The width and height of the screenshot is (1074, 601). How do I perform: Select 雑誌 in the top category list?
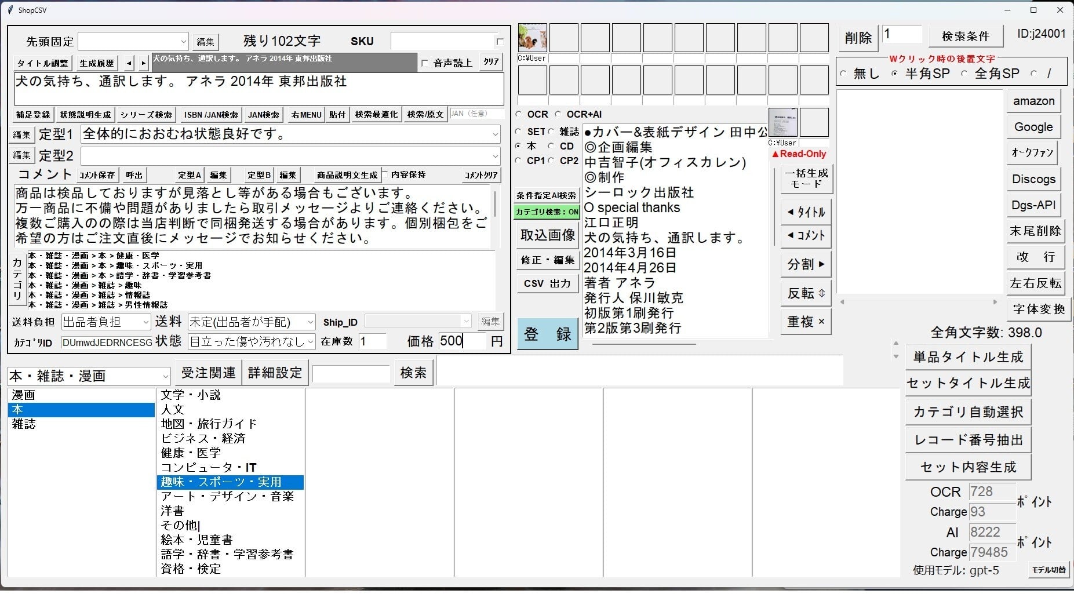pos(24,424)
